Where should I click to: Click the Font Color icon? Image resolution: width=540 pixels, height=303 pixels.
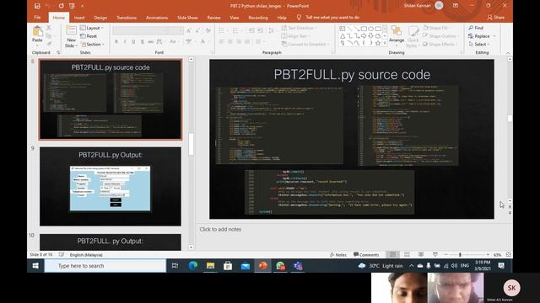coord(203,41)
